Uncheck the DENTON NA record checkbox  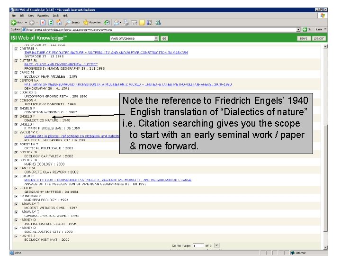pos(16,81)
